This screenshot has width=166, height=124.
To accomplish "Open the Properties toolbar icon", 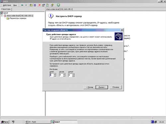I will pyautogui.click(x=43, y=5).
